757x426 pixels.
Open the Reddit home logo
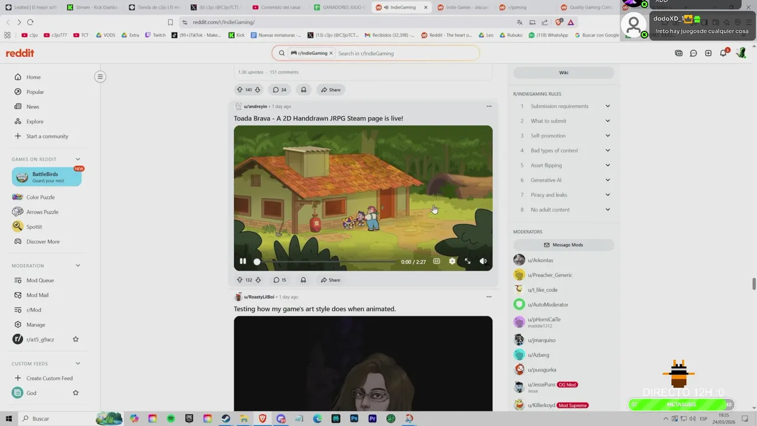pyautogui.click(x=20, y=53)
